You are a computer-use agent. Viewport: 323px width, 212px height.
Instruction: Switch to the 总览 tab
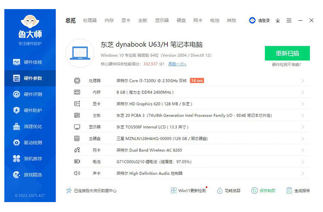click(71, 20)
